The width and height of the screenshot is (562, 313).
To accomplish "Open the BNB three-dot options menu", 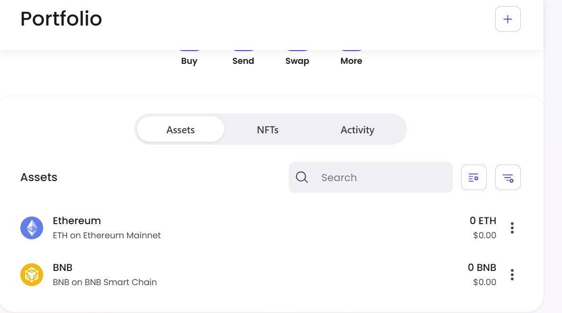I will [512, 275].
